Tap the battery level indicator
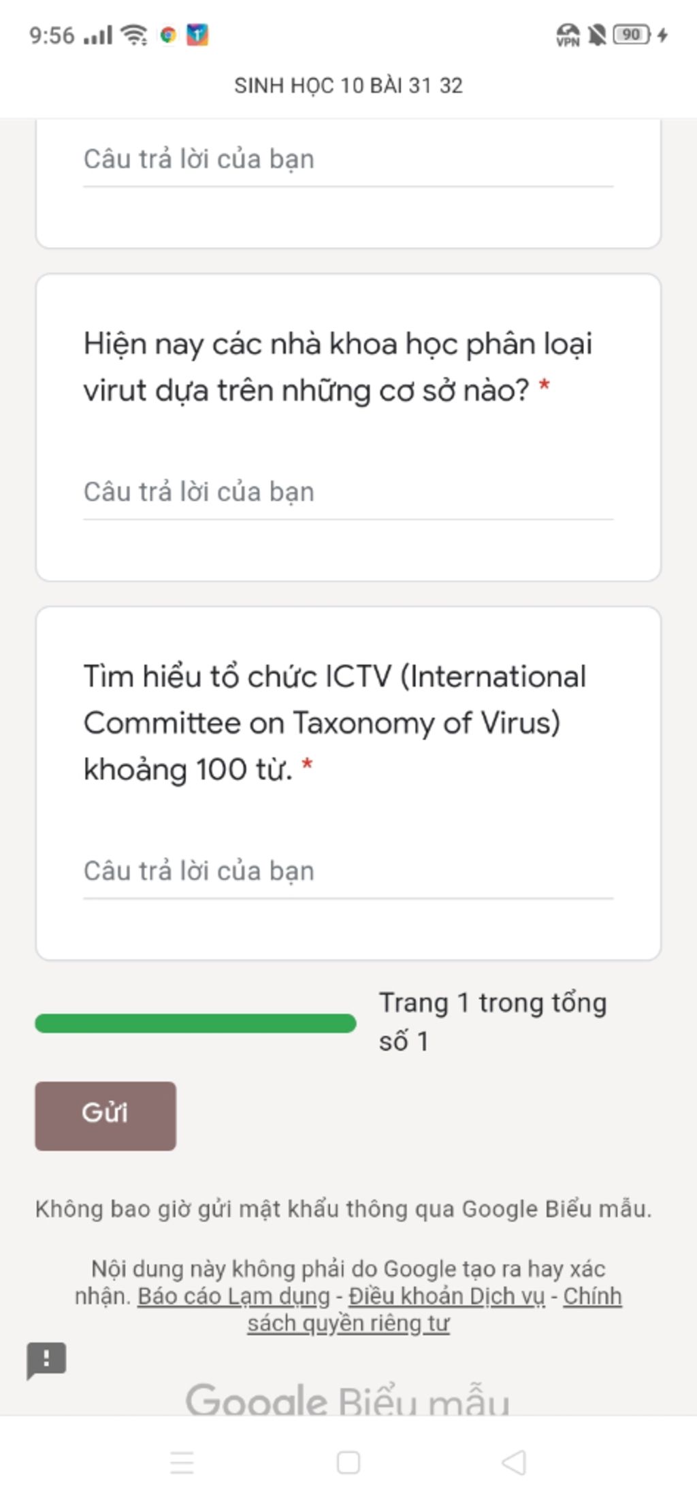The height and width of the screenshot is (1509, 697). click(632, 35)
